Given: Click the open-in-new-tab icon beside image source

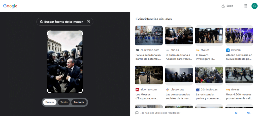Looking at the screenshot, I should click(x=88, y=22).
